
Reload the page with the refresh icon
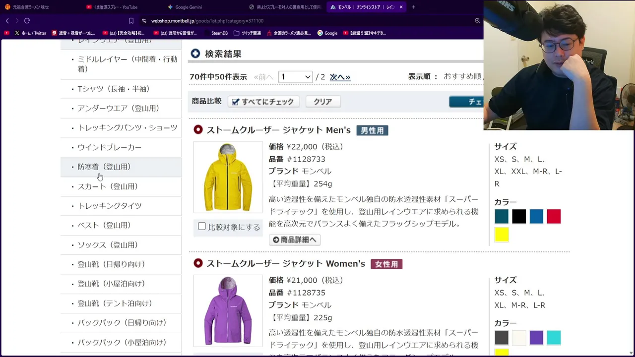27,21
